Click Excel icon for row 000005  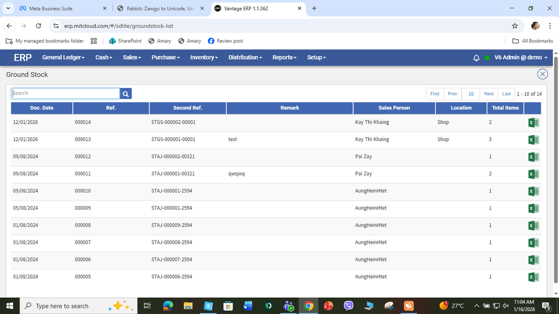pyautogui.click(x=533, y=277)
